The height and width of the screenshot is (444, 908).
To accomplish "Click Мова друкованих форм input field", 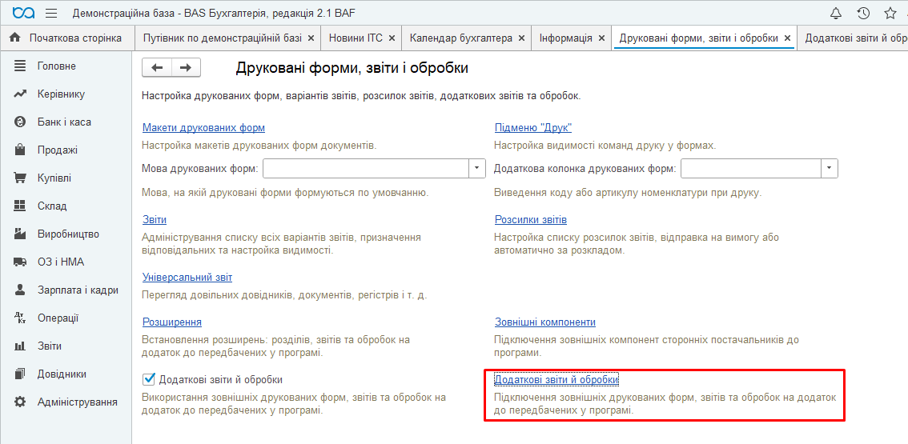I will click(365, 168).
